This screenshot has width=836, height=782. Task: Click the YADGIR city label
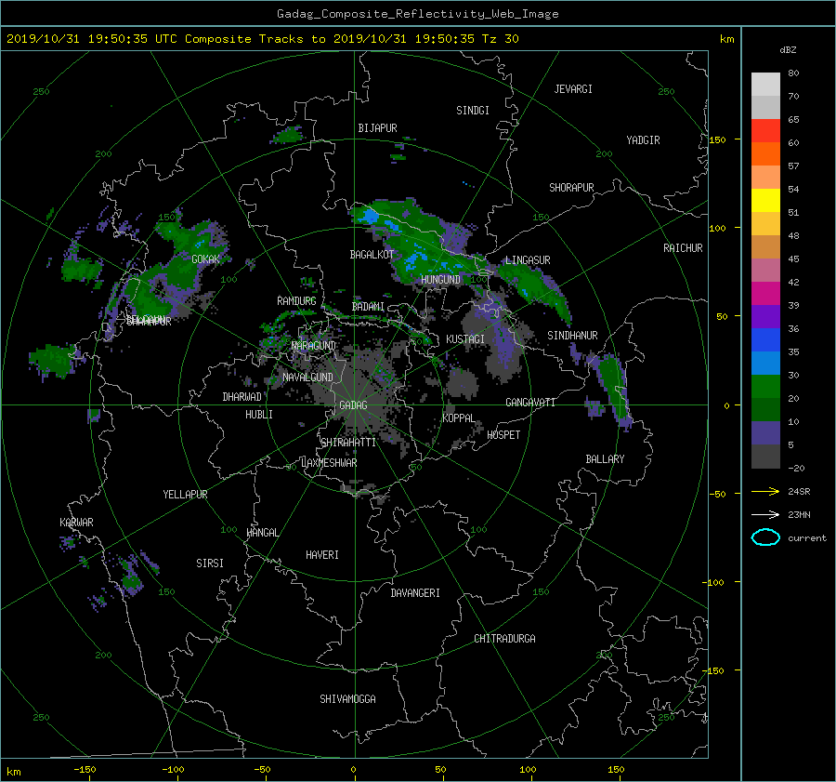pos(643,140)
